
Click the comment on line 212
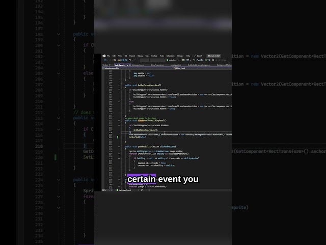(x=141, y=118)
